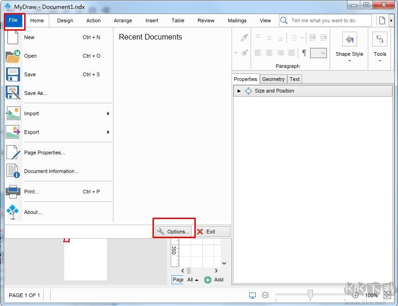Open the combo box beside the pilcrow

point(318,53)
